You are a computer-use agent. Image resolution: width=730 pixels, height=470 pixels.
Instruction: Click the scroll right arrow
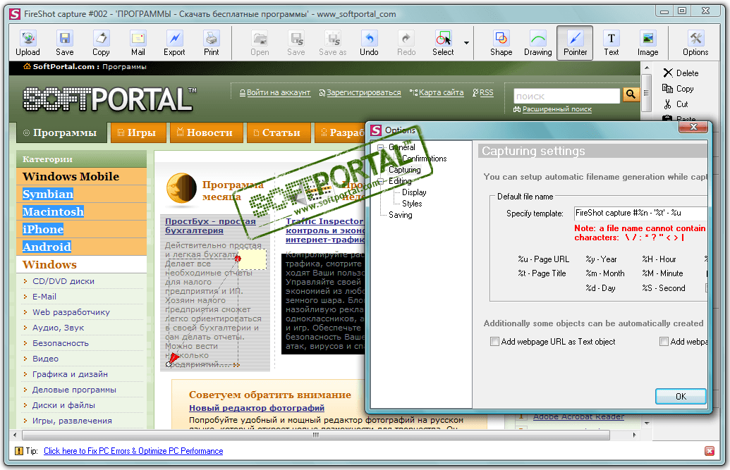tap(634, 435)
